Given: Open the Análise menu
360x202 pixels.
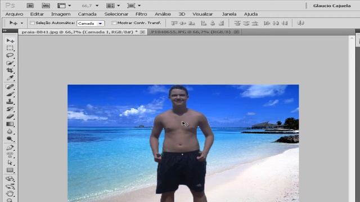Looking at the screenshot, I should coord(163,14).
